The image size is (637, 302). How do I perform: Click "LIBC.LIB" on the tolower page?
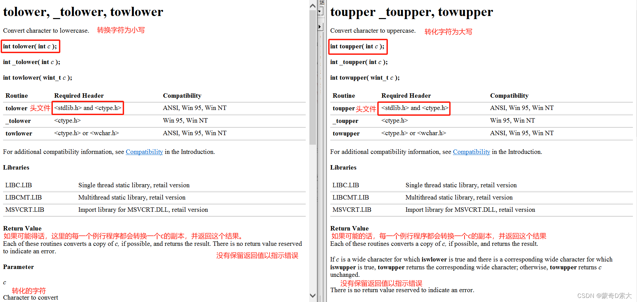click(x=18, y=185)
